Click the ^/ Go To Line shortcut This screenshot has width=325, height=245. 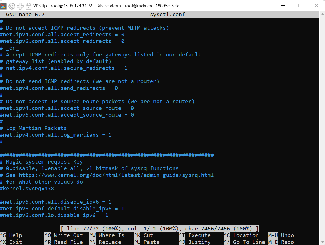tap(244, 242)
